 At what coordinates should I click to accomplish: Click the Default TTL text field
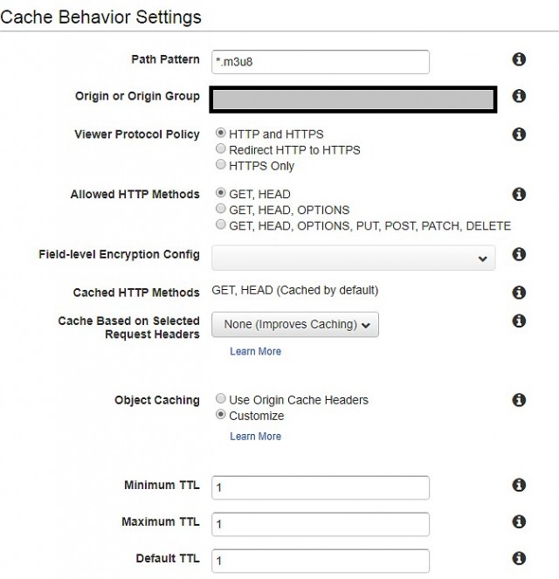click(x=321, y=561)
